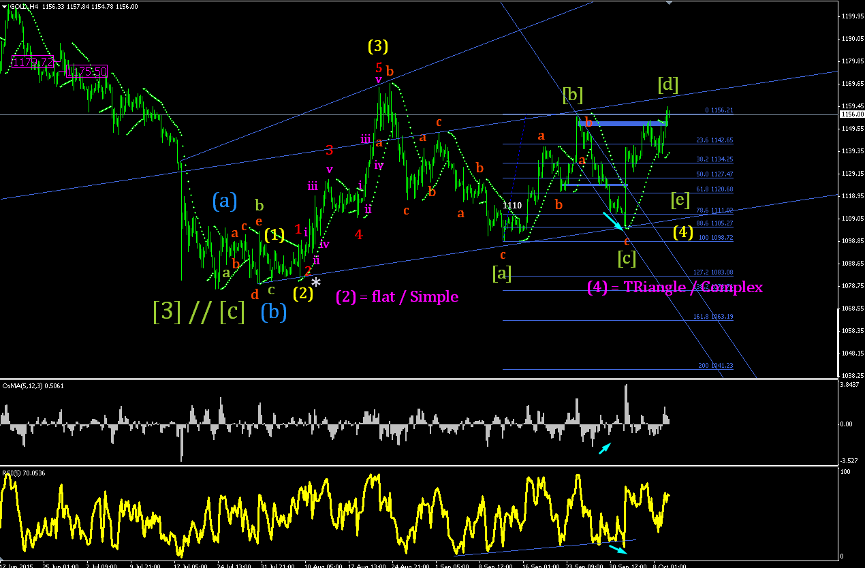Select the Fibonacci level '78.6 1111.02'
This screenshot has width=865, height=568.
pos(714,210)
